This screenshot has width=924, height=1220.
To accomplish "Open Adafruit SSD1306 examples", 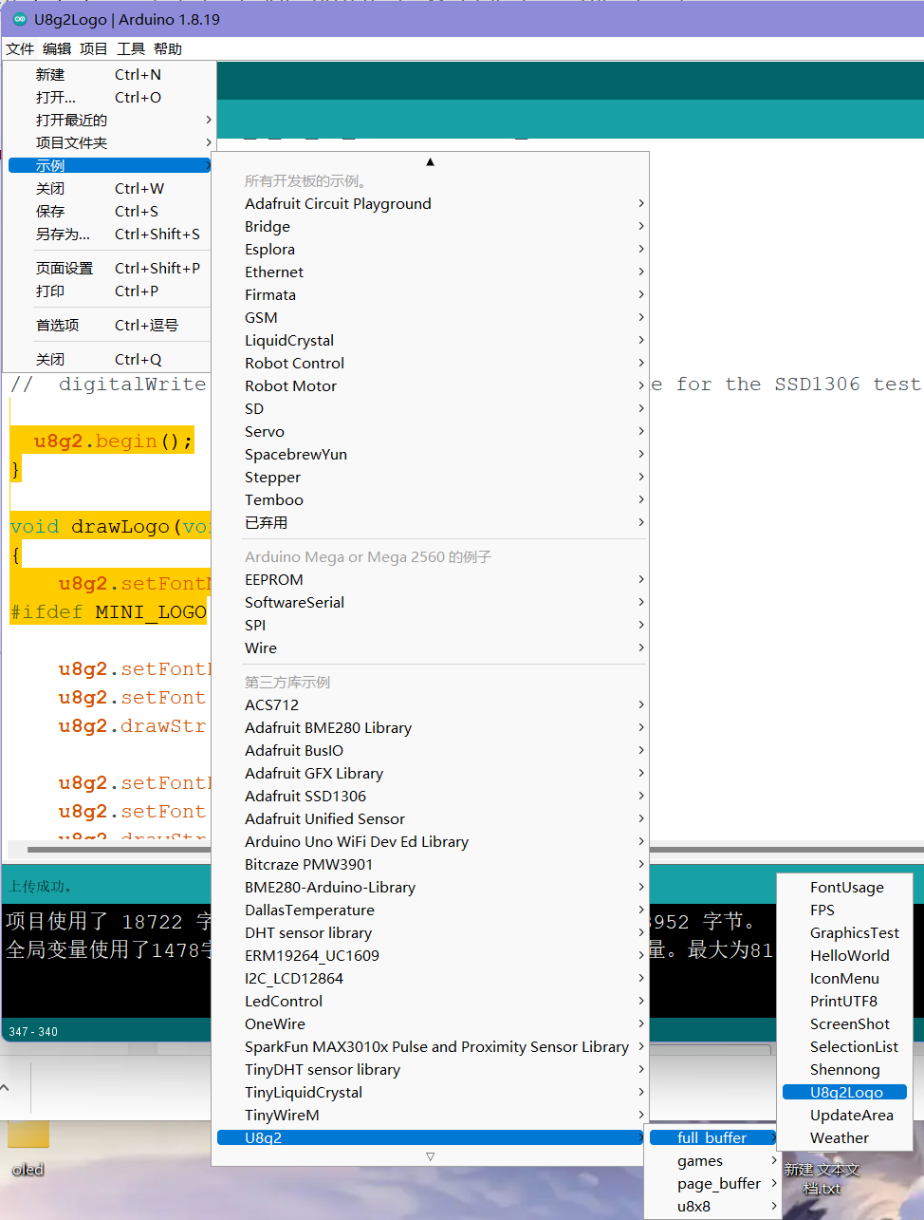I will point(431,796).
